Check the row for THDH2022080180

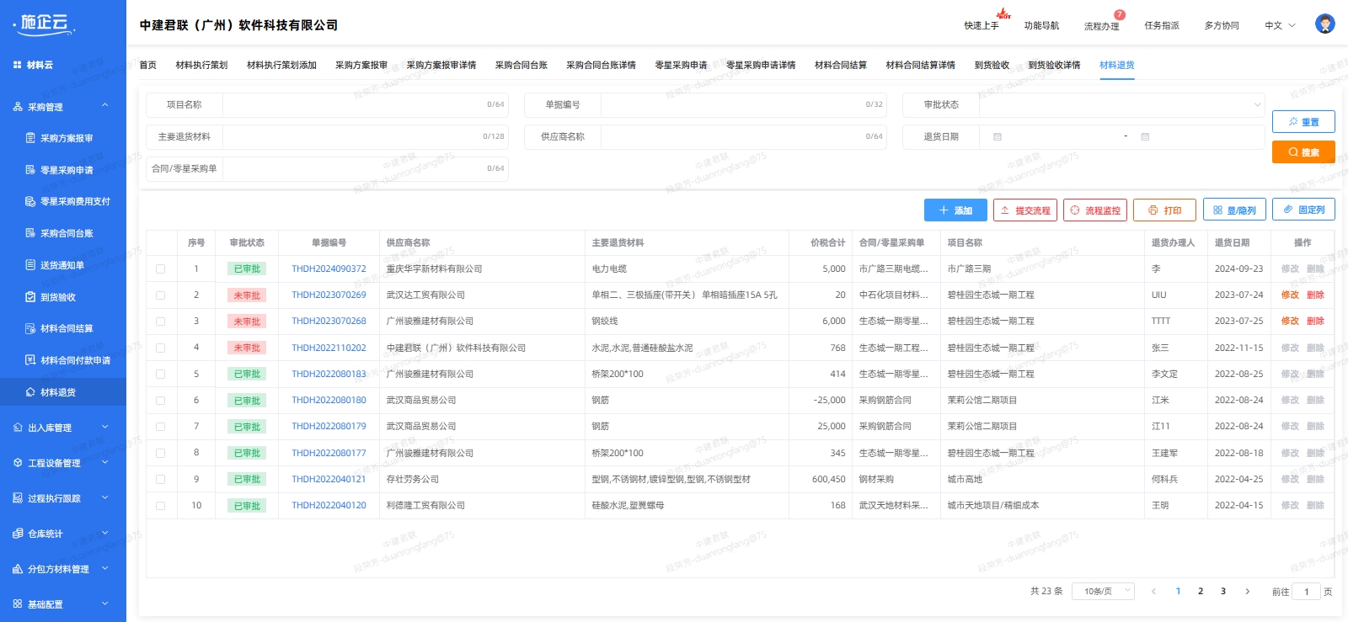click(160, 401)
